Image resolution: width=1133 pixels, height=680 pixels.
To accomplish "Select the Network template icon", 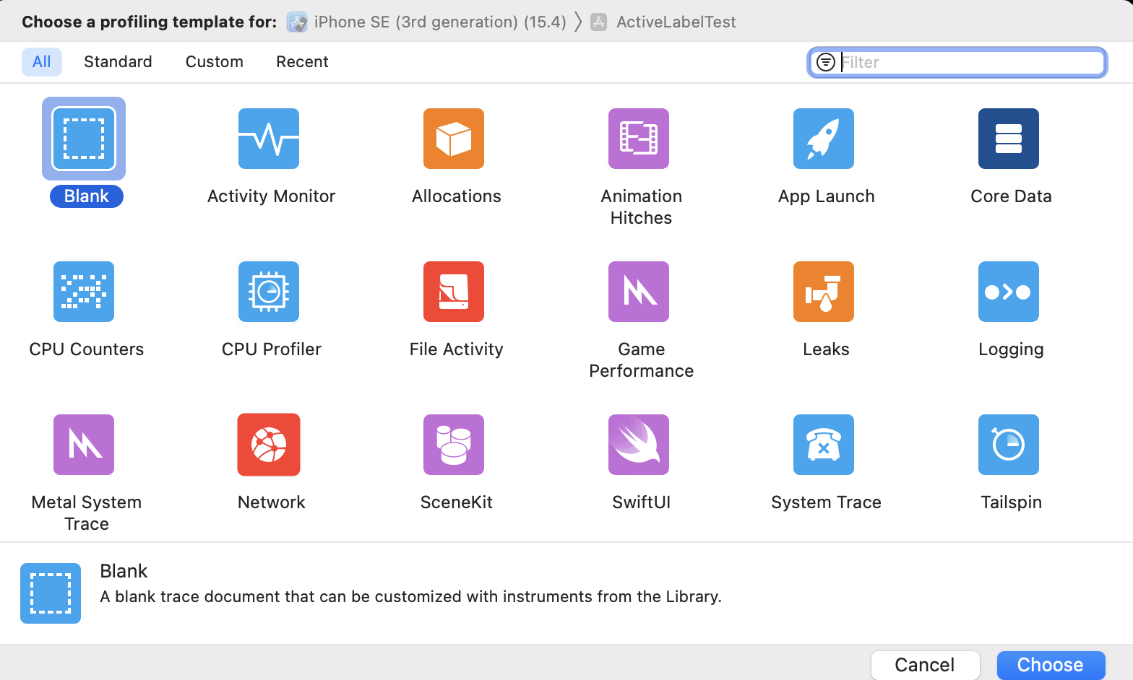I will coord(269,445).
